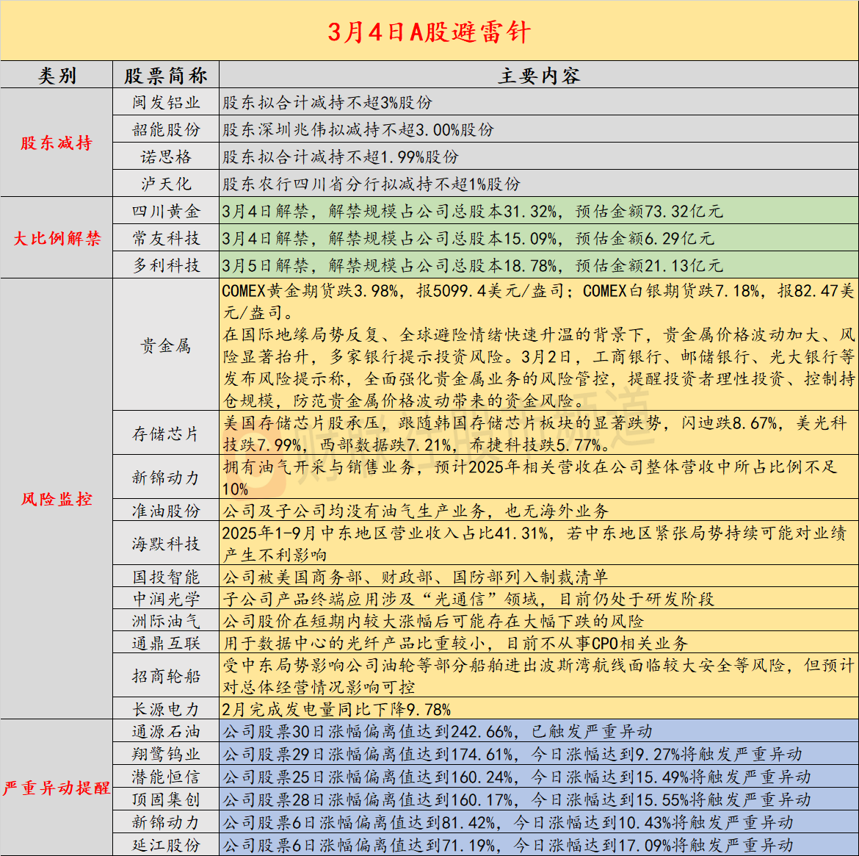The image size is (859, 856).
Task: Select stock name 海默科技
Action: tap(166, 544)
